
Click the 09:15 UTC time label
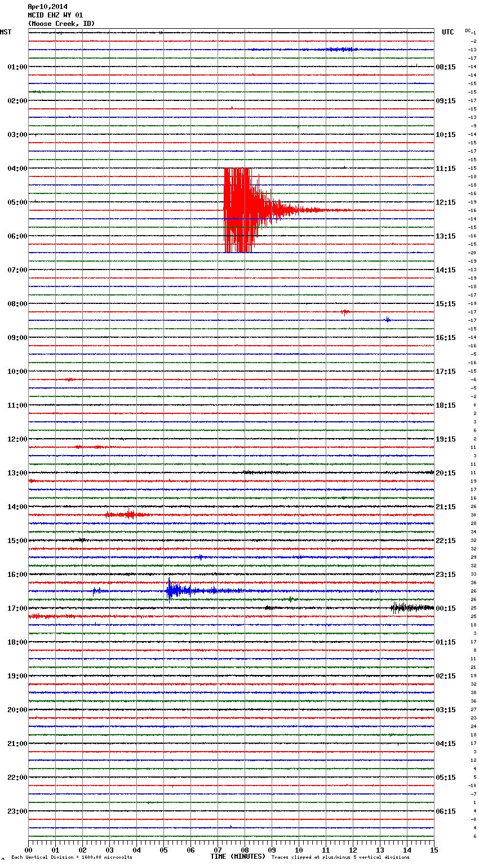[x=446, y=101]
